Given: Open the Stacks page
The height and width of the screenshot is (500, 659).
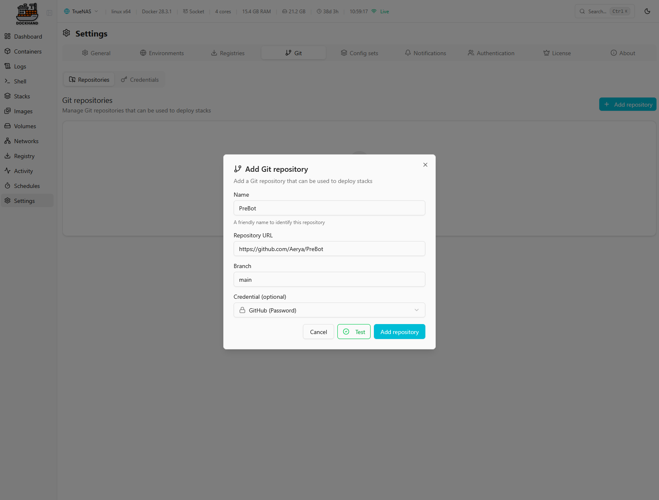Looking at the screenshot, I should (x=22, y=96).
